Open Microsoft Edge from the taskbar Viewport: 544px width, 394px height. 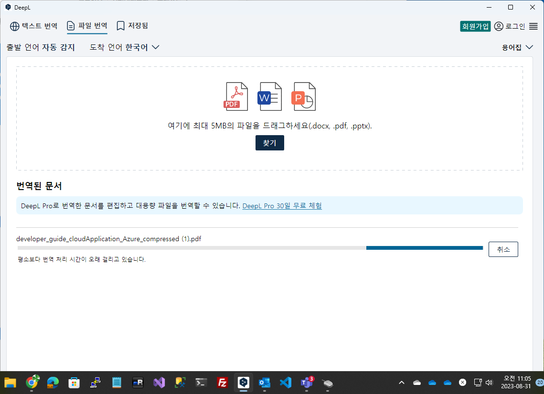coord(53,383)
